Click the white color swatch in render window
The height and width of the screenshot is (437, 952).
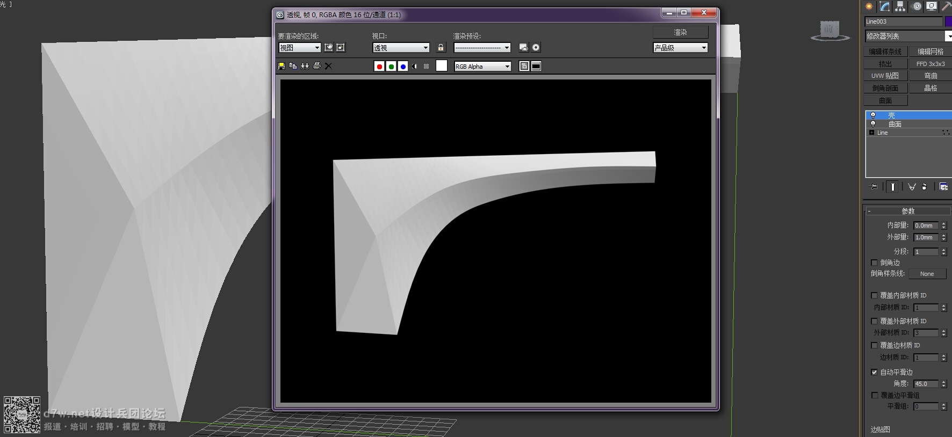pos(442,65)
